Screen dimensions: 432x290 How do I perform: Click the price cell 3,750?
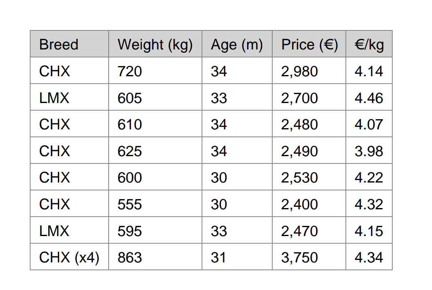(x=309, y=257)
